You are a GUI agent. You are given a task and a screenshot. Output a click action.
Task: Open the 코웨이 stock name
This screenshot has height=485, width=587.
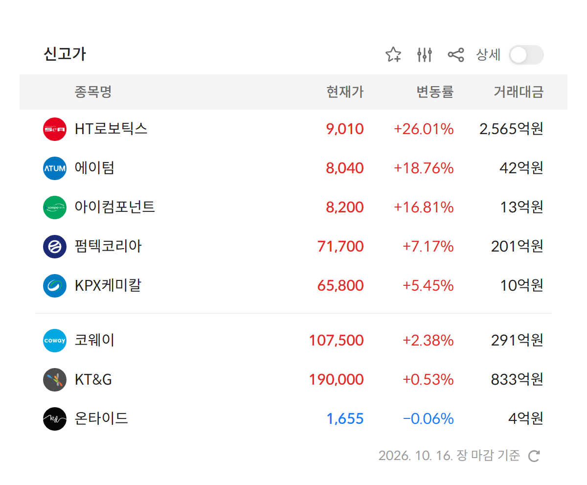click(x=94, y=341)
